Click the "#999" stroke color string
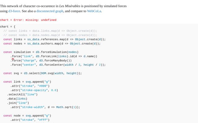Viewport: 198px width, 123px height. coord(43,86)
